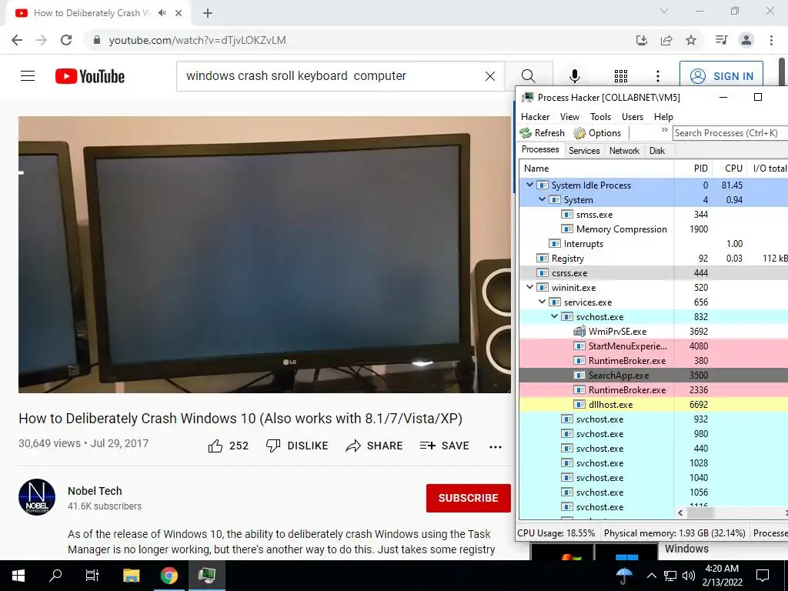Open Process Hacker Help menu
The height and width of the screenshot is (591, 788).
(663, 117)
